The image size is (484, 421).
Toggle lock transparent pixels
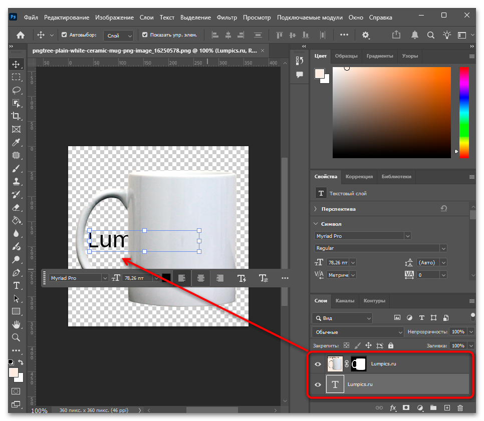[347, 345]
